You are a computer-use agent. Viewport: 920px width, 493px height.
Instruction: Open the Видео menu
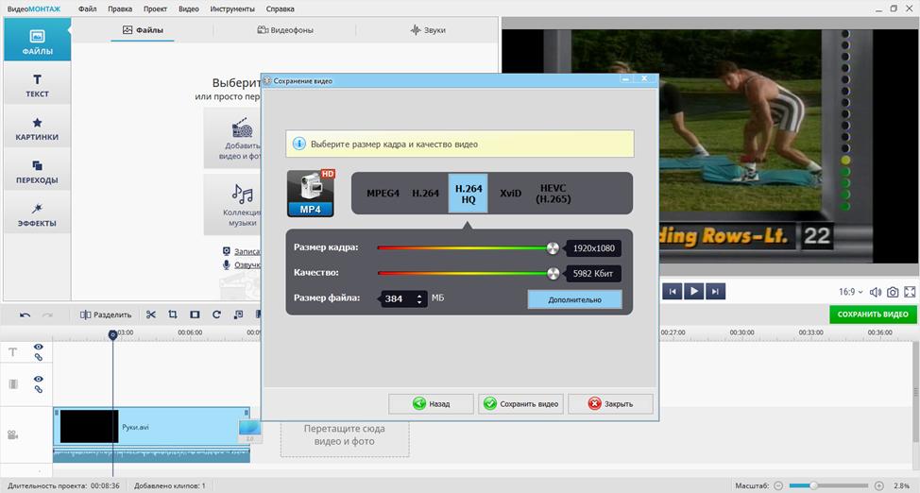[188, 8]
